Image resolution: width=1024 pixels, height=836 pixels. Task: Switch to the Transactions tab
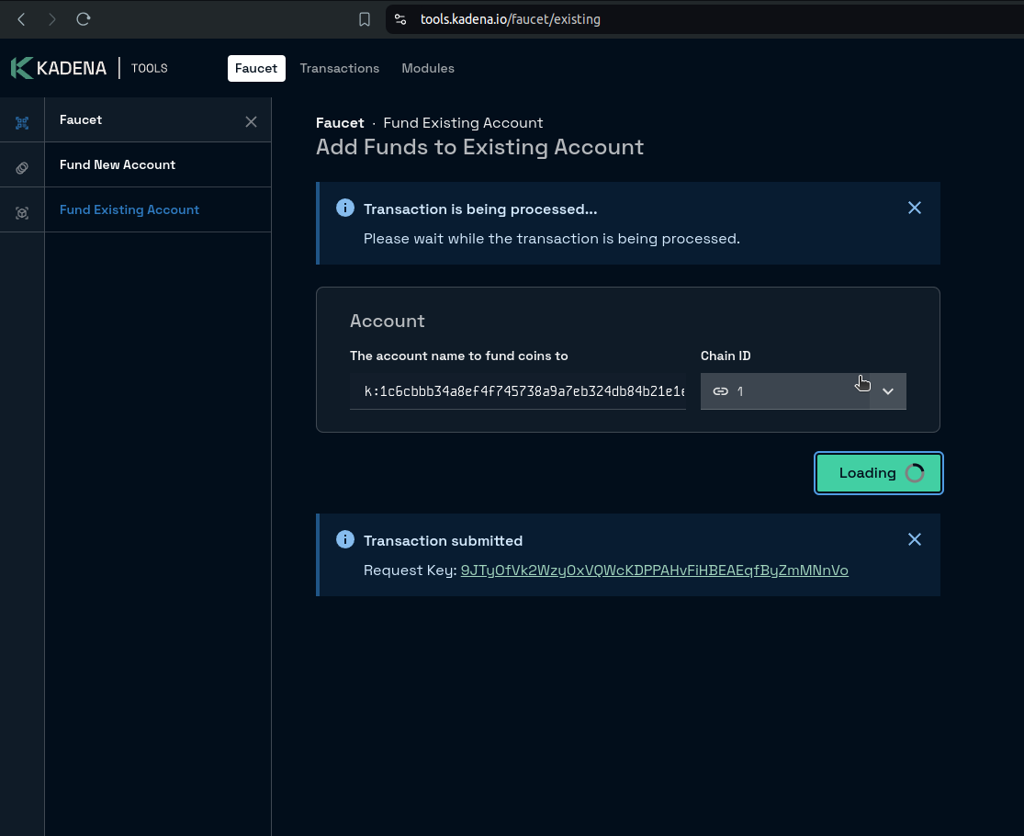pos(340,69)
